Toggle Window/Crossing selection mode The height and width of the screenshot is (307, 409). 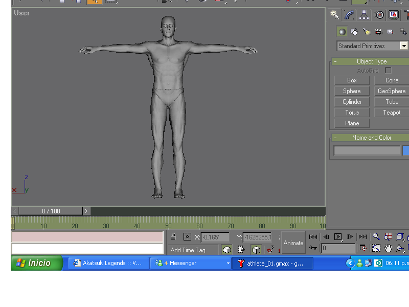point(241,250)
